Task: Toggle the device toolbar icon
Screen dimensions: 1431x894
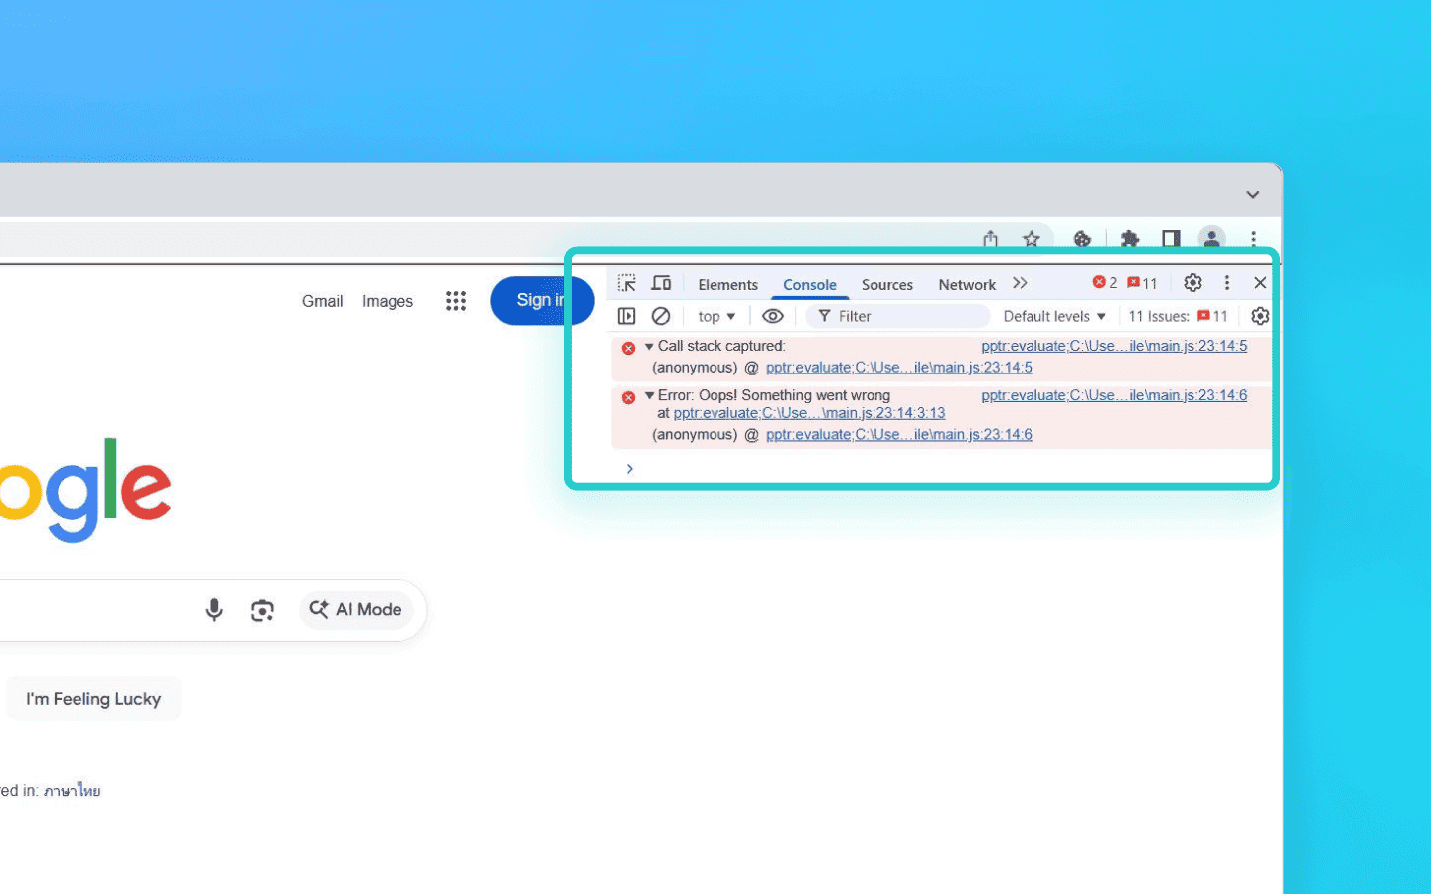Action: [661, 283]
